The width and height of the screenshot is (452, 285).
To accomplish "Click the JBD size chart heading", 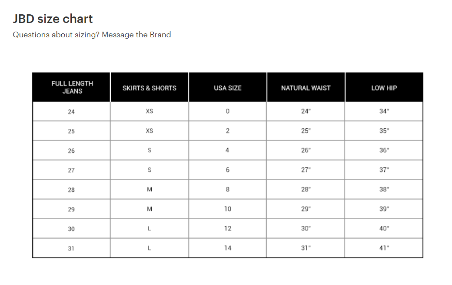I will click(x=53, y=19).
